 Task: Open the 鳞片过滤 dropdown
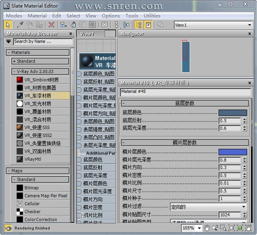[208, 207]
